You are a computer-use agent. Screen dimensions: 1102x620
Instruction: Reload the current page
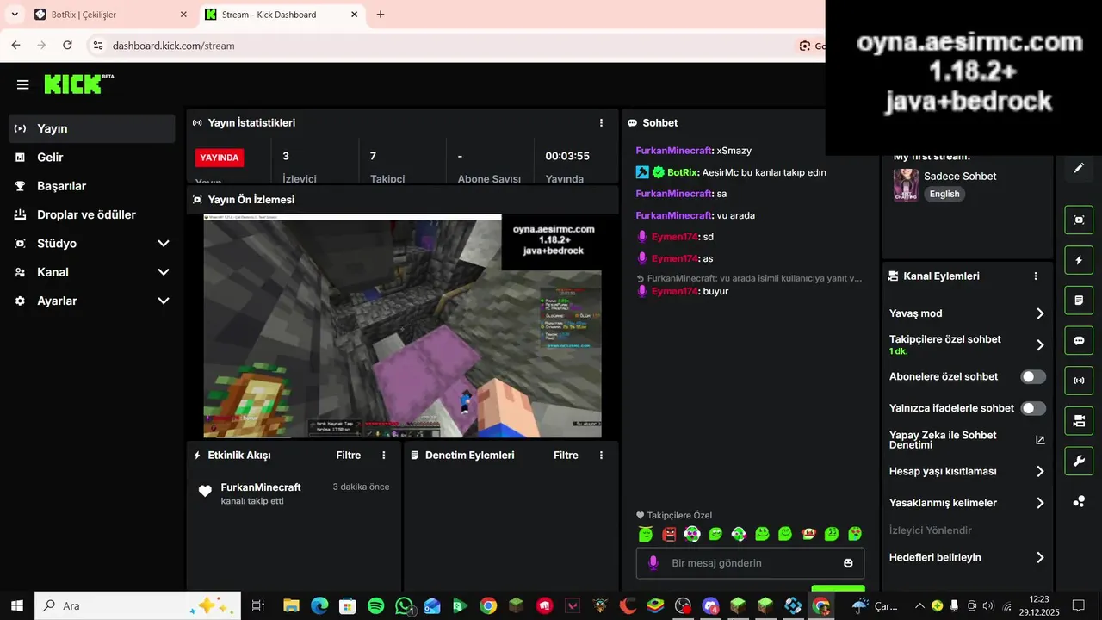pyautogui.click(x=67, y=46)
